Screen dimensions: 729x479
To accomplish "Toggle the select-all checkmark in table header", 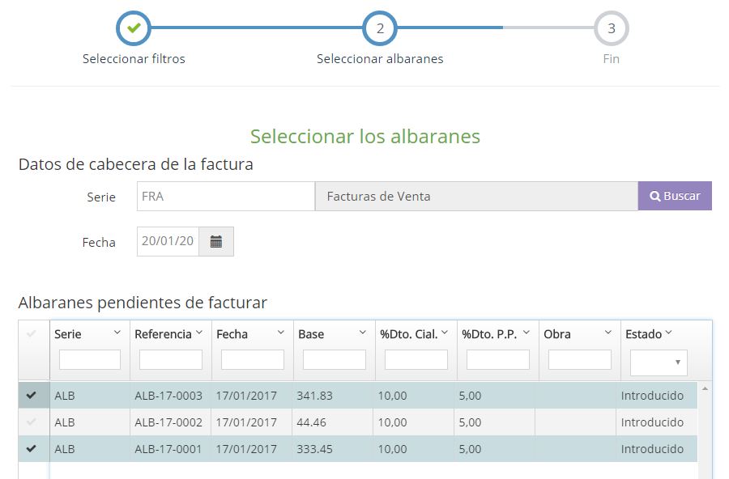I will pos(32,333).
